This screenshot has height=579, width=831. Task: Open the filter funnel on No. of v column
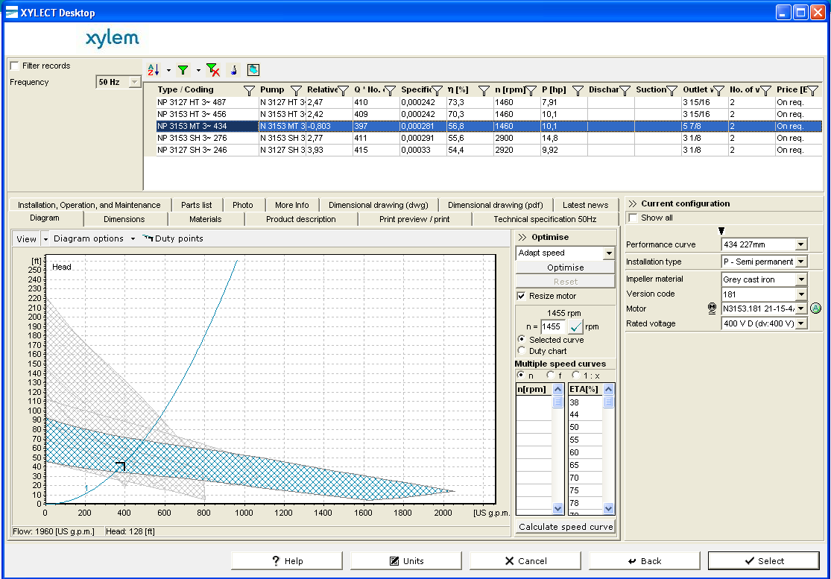[x=765, y=91]
